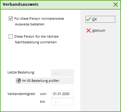This screenshot has height=112, width=121.
Task: Click the 'bis:' label
Action: coord(43,102)
